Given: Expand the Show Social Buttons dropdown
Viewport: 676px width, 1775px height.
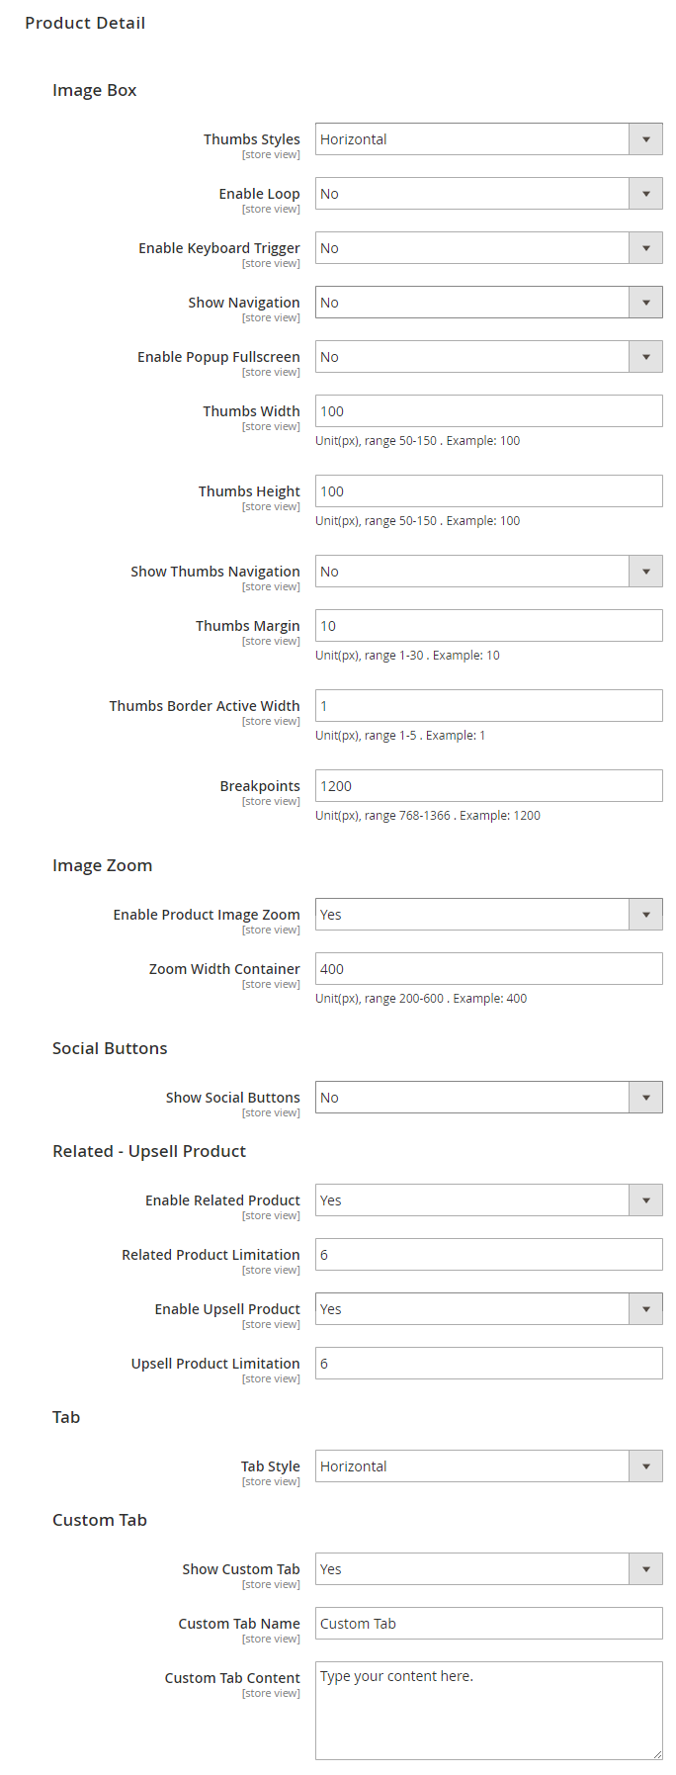Looking at the screenshot, I should coord(488,1098).
